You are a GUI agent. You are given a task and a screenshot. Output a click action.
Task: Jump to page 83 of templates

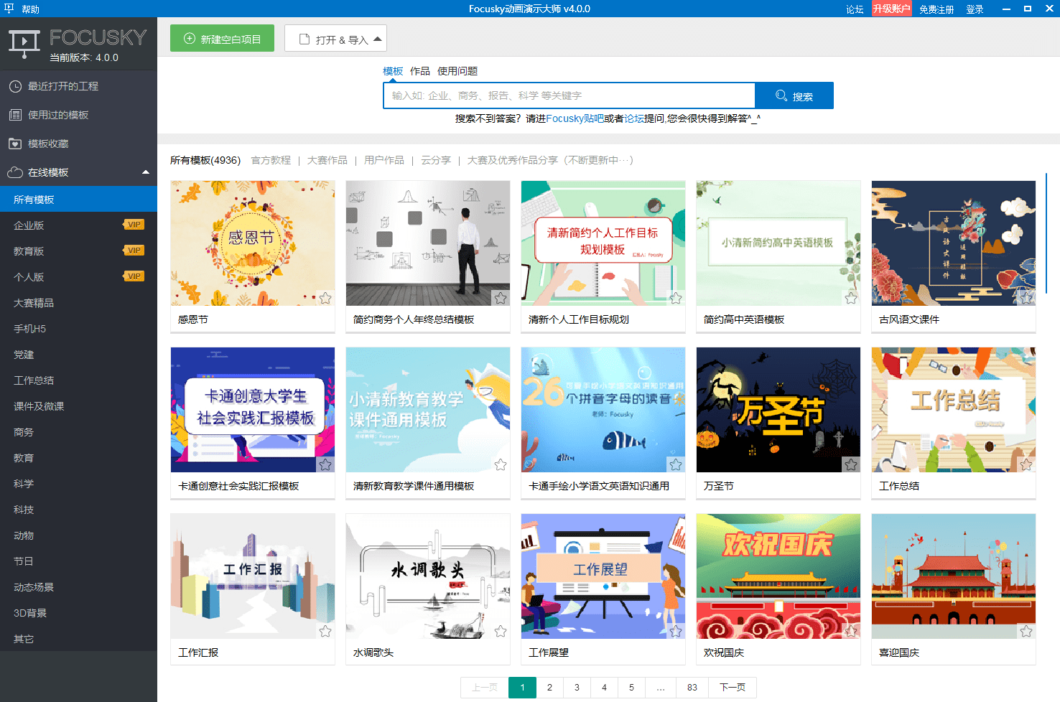691,687
